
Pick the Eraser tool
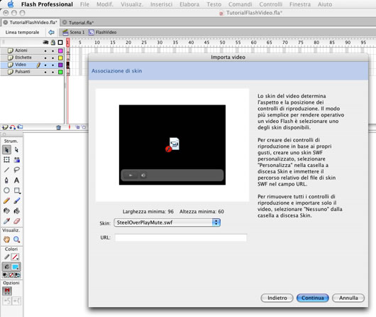click(x=16, y=221)
